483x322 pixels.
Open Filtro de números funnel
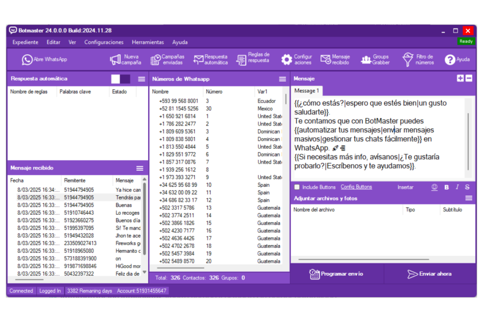(408, 59)
